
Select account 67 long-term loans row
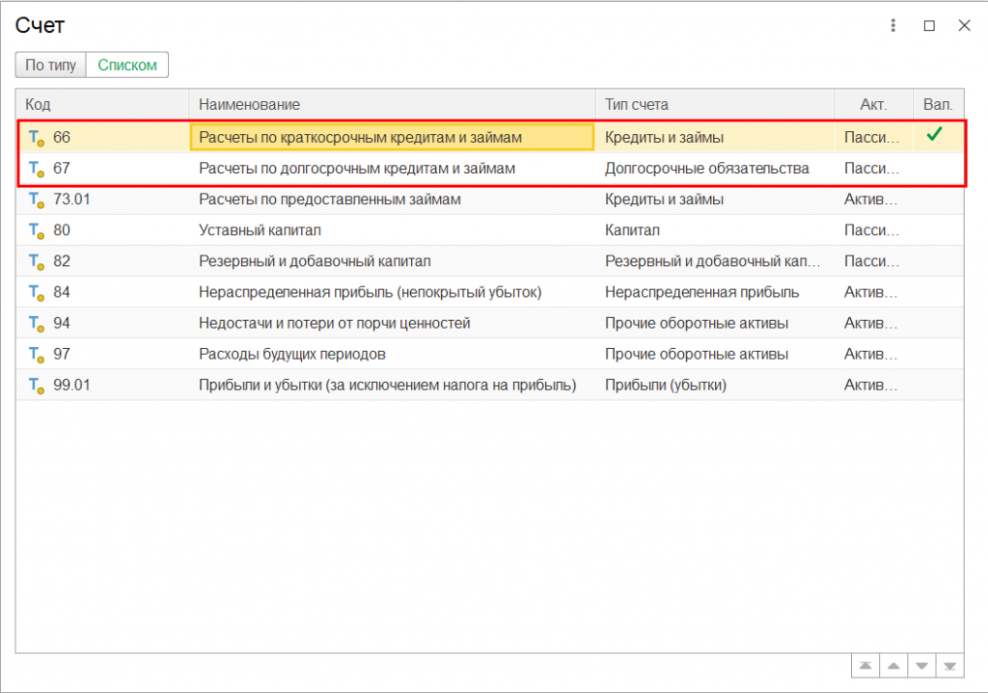[x=357, y=169]
